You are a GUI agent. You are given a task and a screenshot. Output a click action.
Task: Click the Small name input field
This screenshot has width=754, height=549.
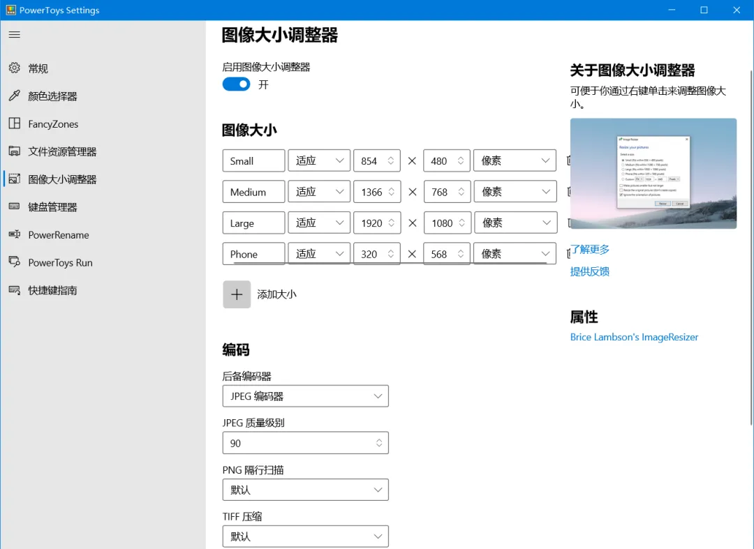[x=253, y=160]
